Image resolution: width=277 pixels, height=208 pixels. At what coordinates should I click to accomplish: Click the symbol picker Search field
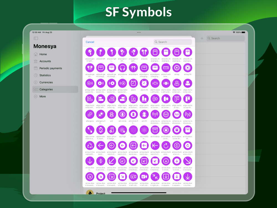pos(173,42)
